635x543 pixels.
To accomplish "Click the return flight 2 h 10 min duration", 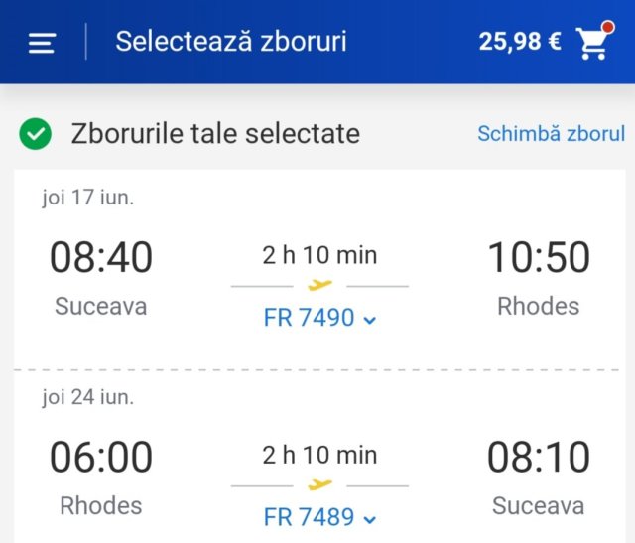I will pos(319,455).
